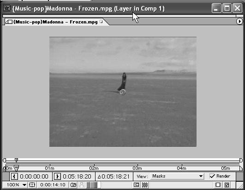
Task: Click the 0:00:00:00 in point timecode
Action: (x=34, y=177)
